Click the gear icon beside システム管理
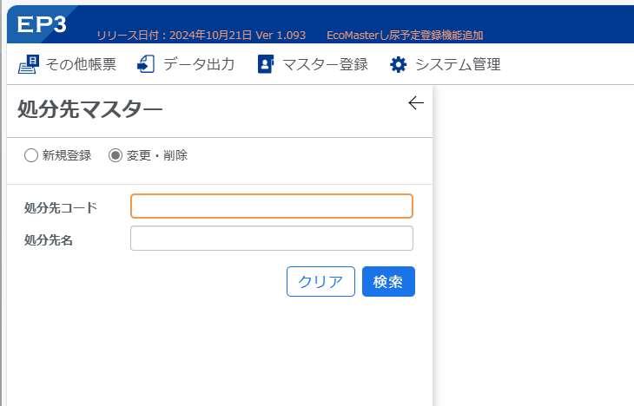 (x=399, y=64)
